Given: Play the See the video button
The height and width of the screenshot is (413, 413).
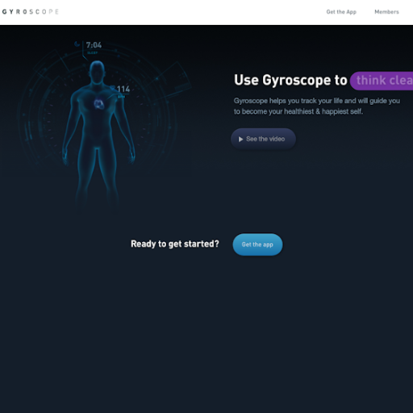Looking at the screenshot, I should coord(263,139).
